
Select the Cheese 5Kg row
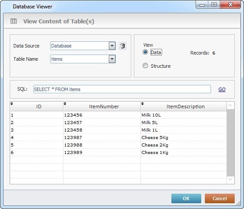tap(118, 137)
